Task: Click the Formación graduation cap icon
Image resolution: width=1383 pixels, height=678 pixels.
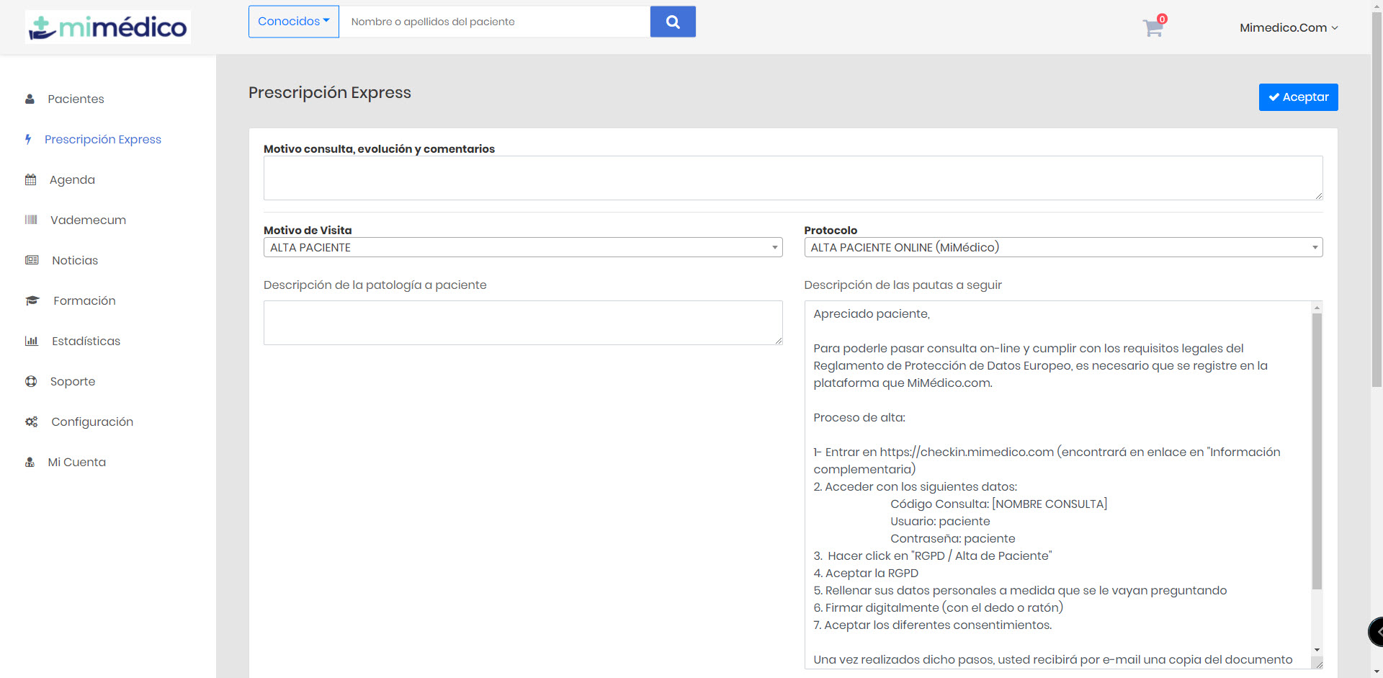Action: pos(32,300)
